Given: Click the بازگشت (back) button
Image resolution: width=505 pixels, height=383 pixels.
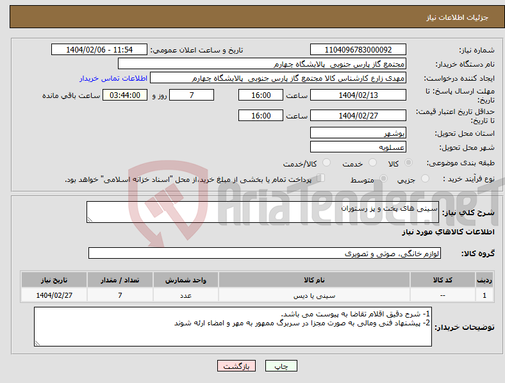Looking at the screenshot, I should tap(236, 366).
